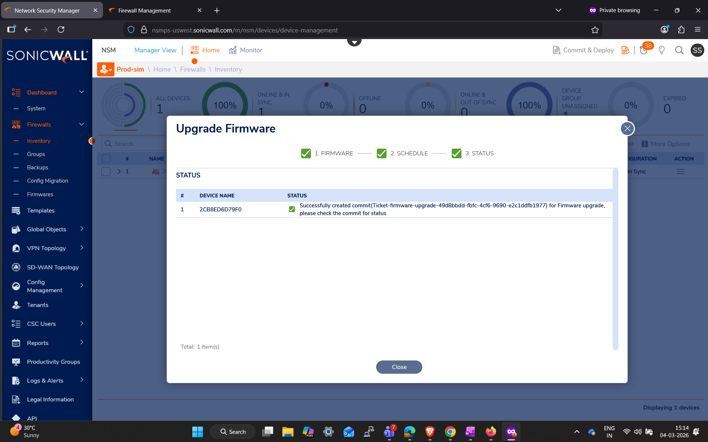708x442 pixels.
Task: Click the device Search field
Action: [x=134, y=144]
